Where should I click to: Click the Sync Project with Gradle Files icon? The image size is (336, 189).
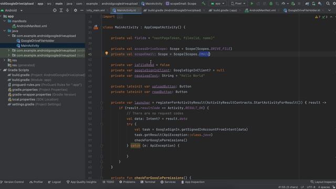coord(307,4)
